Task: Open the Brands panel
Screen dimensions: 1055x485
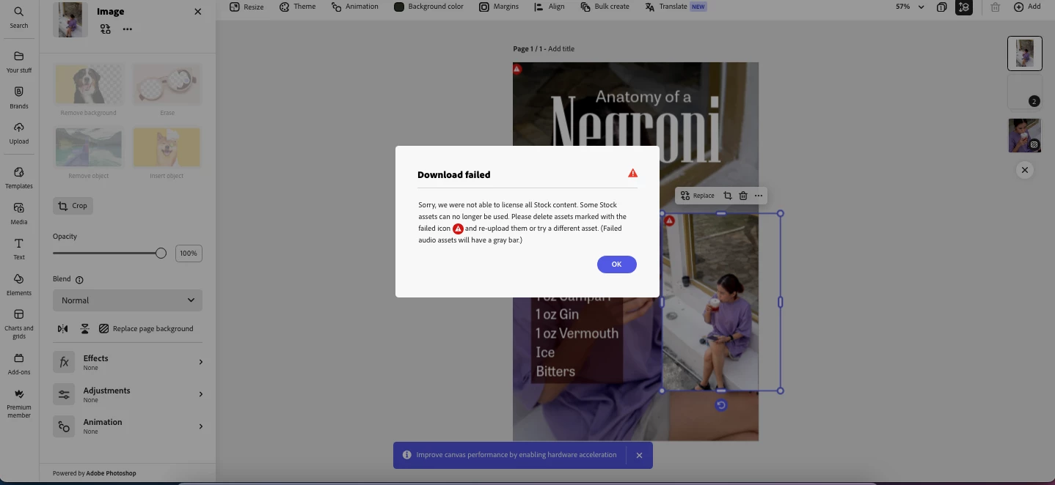Action: point(19,97)
